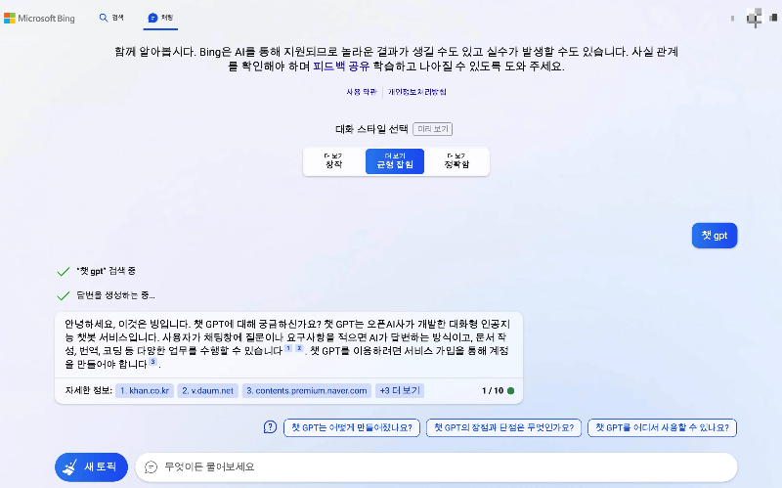Open citation footnote 2
The image size is (782, 488).
(x=299, y=348)
